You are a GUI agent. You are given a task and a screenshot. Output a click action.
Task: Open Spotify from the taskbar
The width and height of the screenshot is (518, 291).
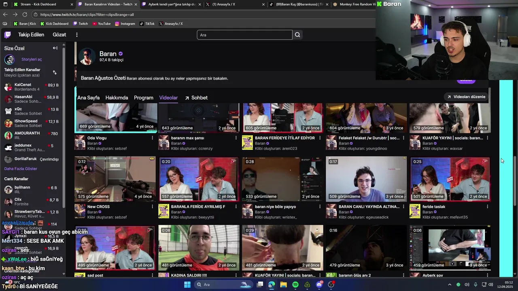point(295,285)
